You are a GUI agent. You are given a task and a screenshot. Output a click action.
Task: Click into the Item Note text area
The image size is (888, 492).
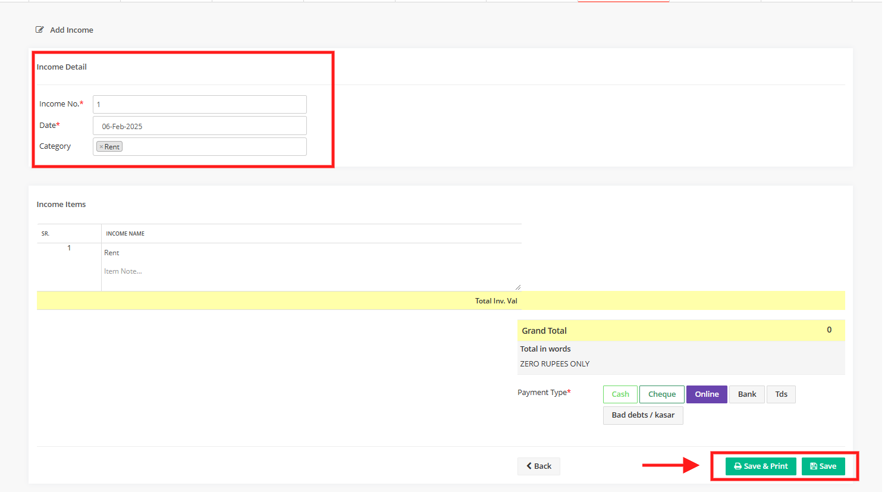309,272
